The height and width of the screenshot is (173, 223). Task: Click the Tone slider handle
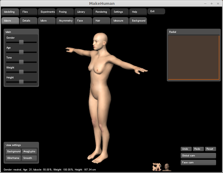click(21, 62)
